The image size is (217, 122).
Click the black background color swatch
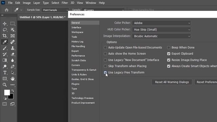point(12,97)
